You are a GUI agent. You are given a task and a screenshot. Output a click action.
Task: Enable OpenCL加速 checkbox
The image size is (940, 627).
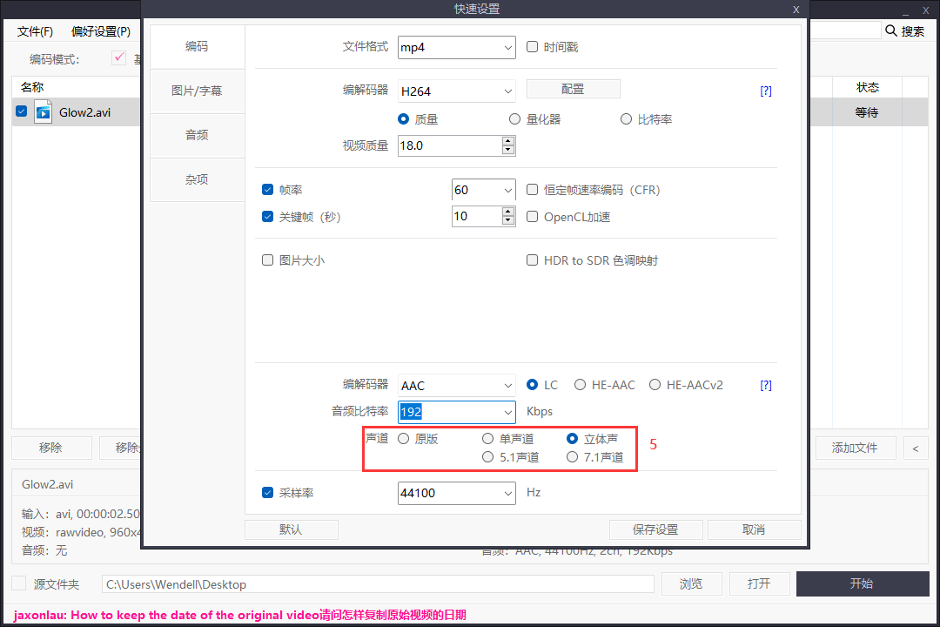[x=533, y=217]
